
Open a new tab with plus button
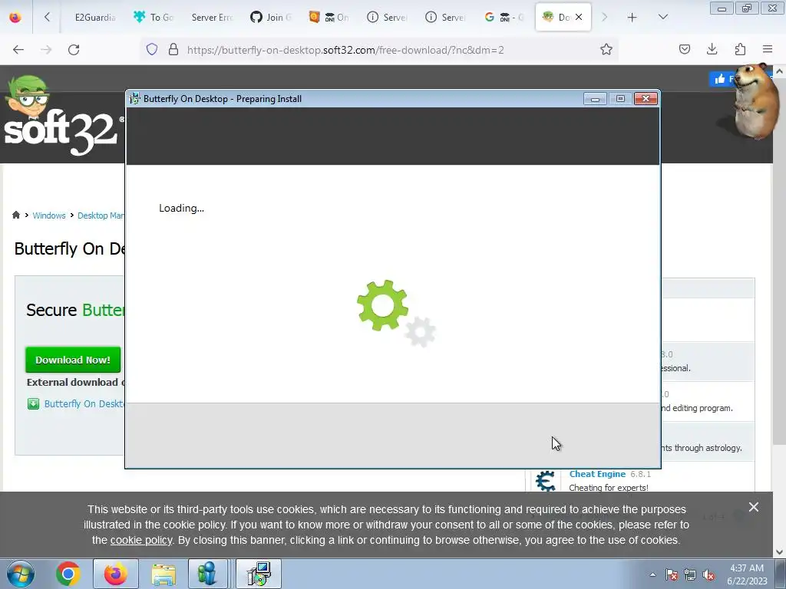coord(632,17)
